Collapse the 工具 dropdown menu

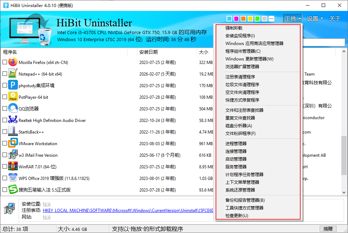[x=293, y=19]
